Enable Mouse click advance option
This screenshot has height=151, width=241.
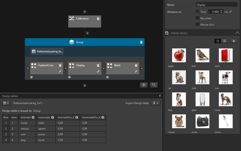coord(198,24)
